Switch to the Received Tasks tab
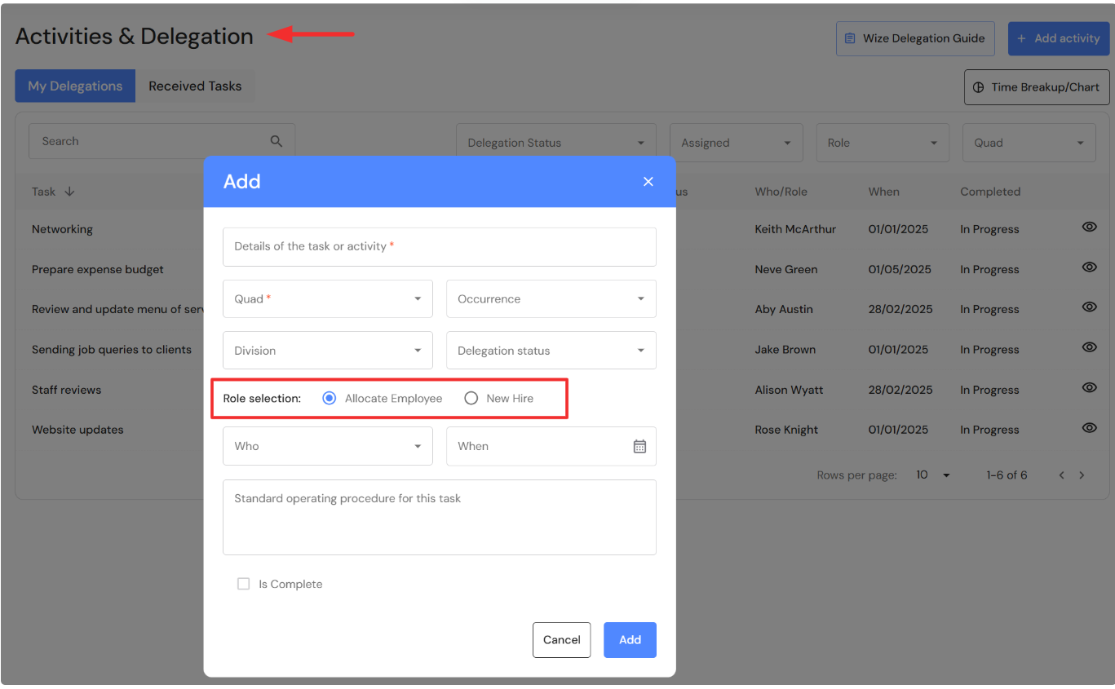 point(195,86)
